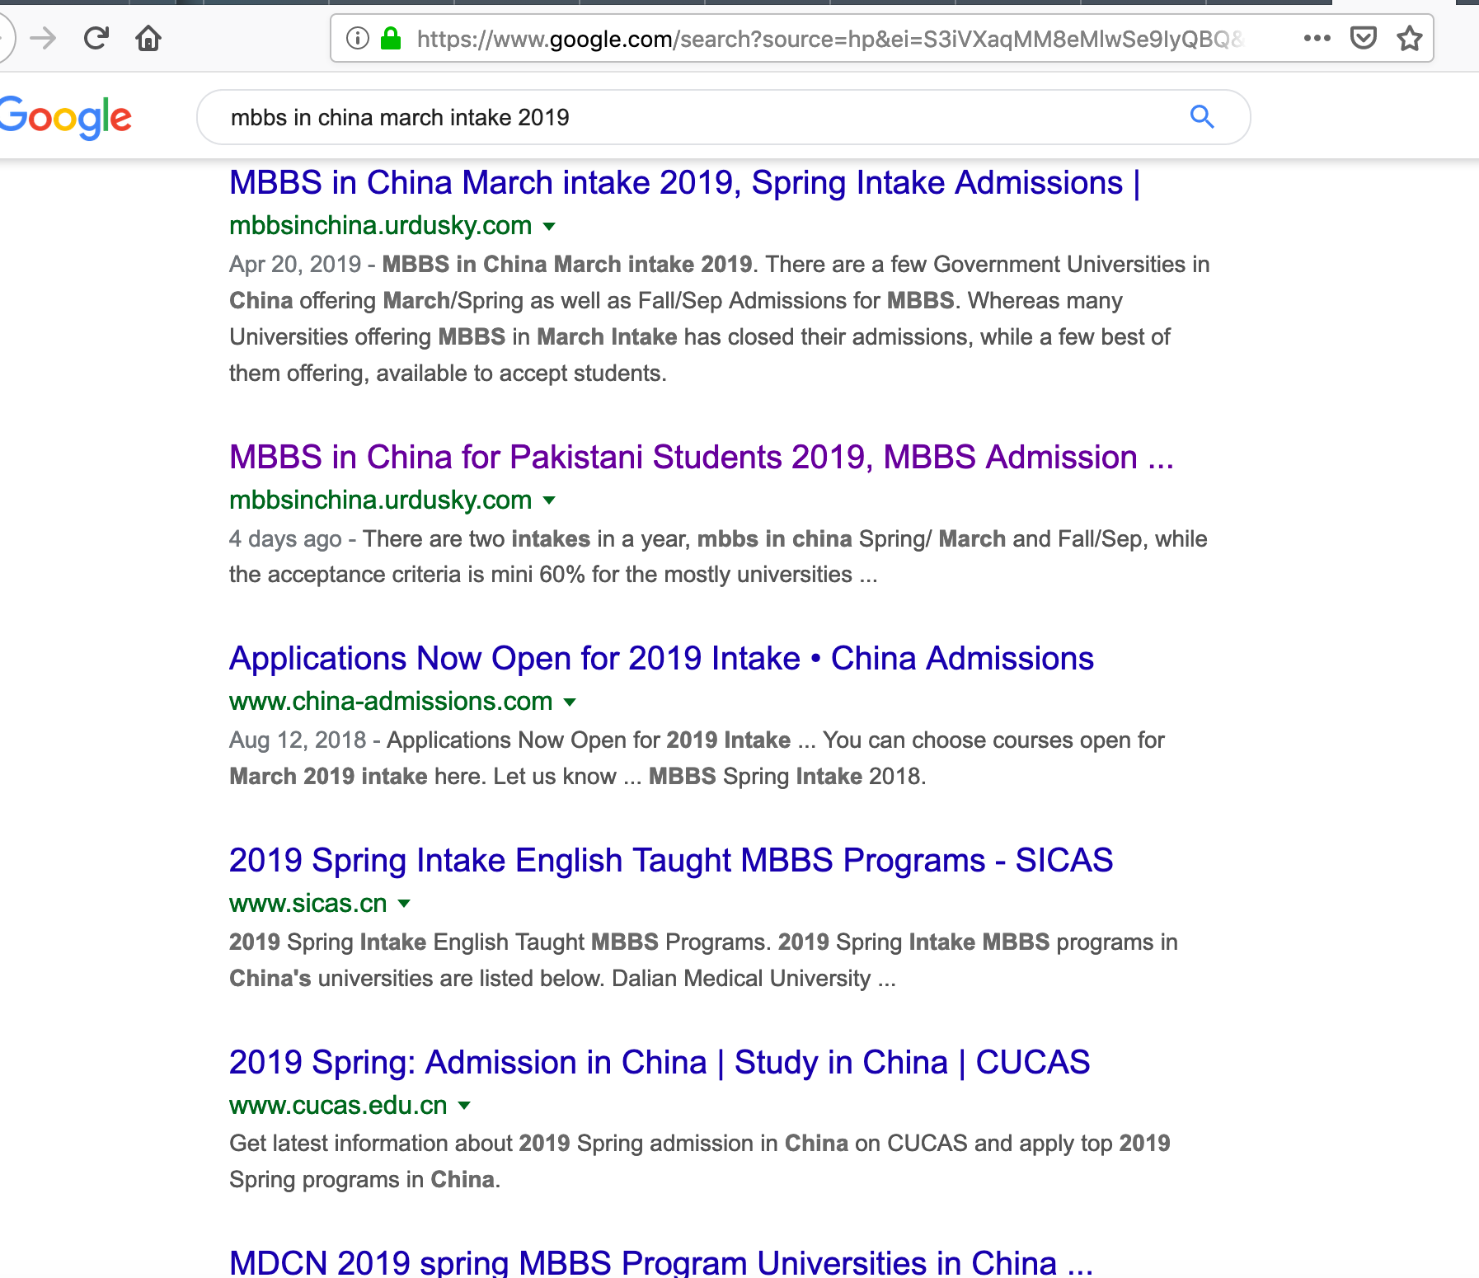
Task: Expand dropdown arrow beside www.china-admissions.com
Action: coord(570,702)
